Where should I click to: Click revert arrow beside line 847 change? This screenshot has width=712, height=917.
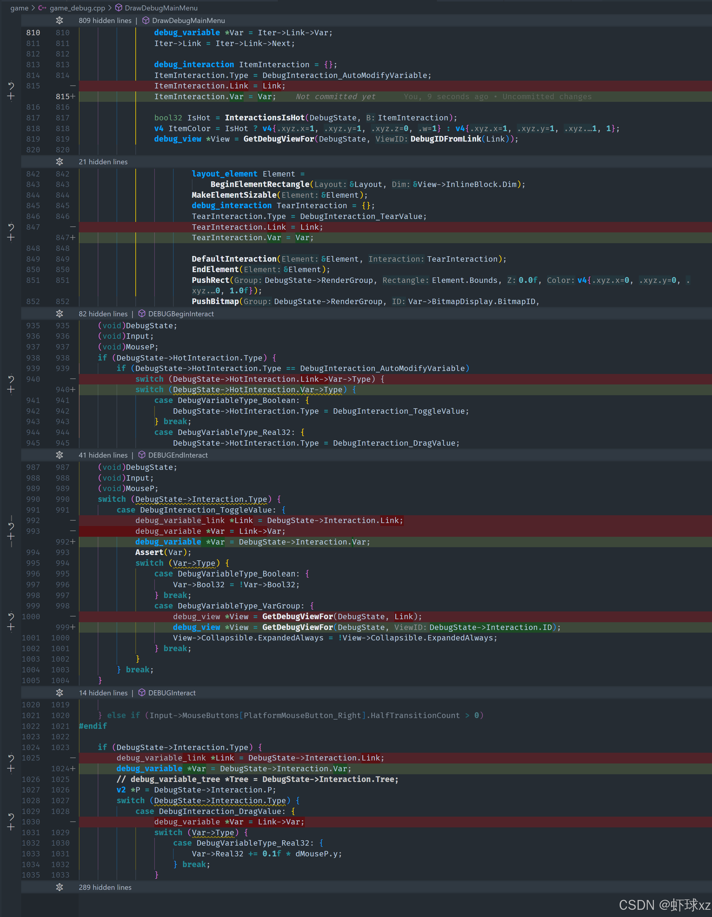point(11,227)
